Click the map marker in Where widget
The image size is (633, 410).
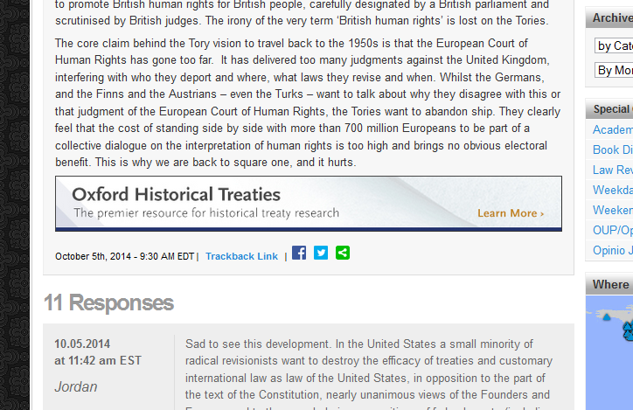coord(607,316)
